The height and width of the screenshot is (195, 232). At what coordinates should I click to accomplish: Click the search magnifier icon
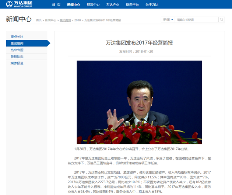tap(221, 20)
